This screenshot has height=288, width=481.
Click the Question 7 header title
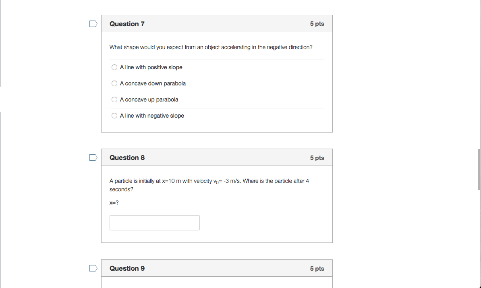pyautogui.click(x=127, y=24)
